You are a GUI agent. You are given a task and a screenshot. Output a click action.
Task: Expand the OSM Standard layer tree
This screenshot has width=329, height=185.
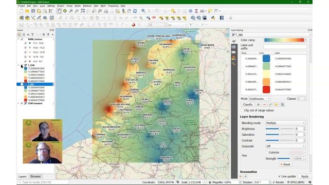(x=19, y=103)
